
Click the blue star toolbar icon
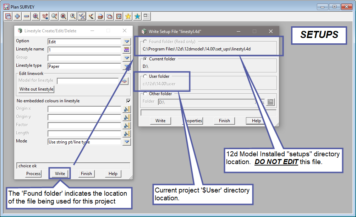point(137,16)
